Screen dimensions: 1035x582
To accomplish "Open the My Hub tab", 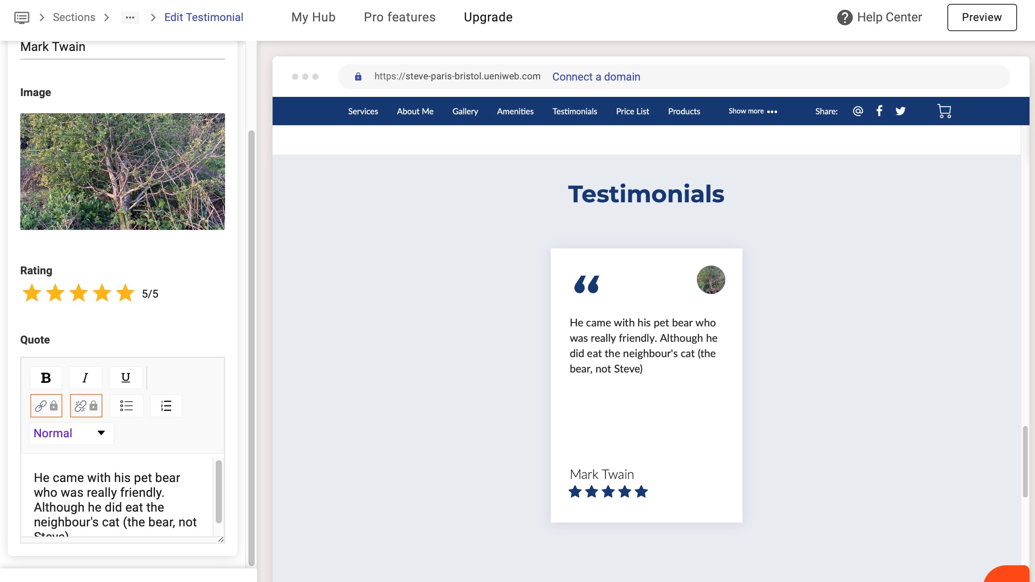I will 313,17.
